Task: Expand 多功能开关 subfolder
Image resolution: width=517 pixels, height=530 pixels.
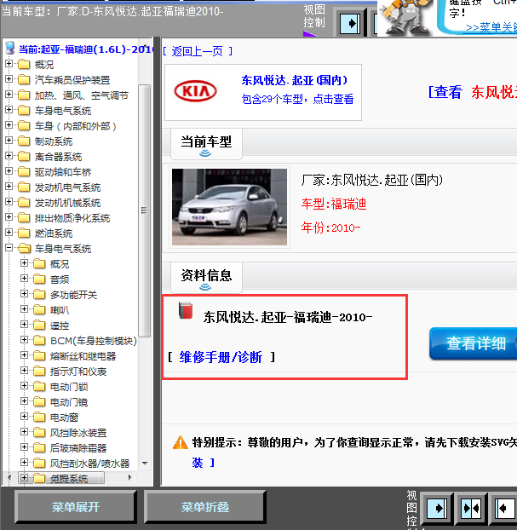Action: [25, 294]
